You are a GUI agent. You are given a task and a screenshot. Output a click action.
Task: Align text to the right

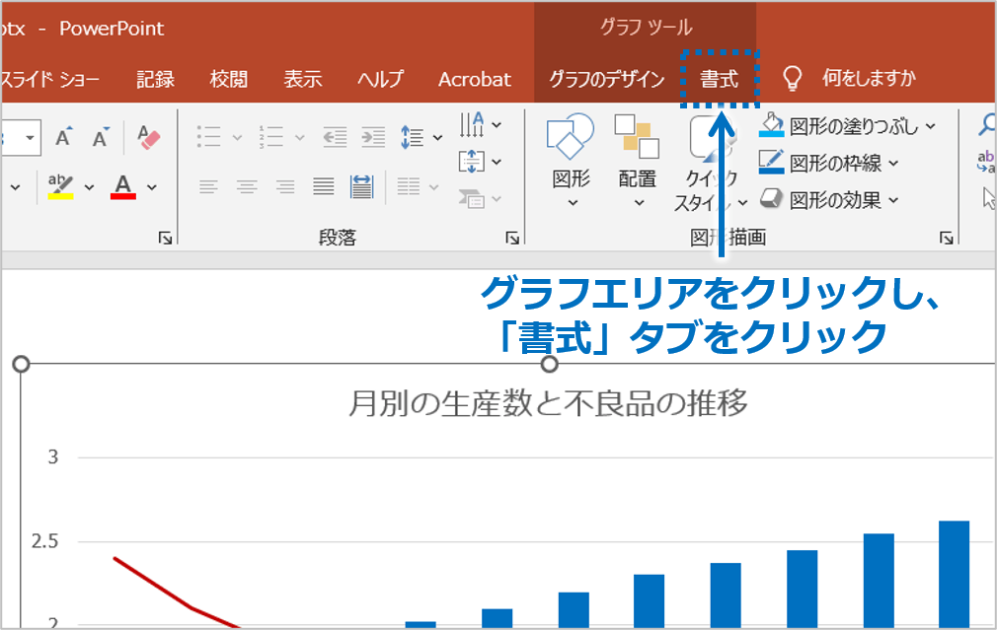pyautogui.click(x=285, y=186)
